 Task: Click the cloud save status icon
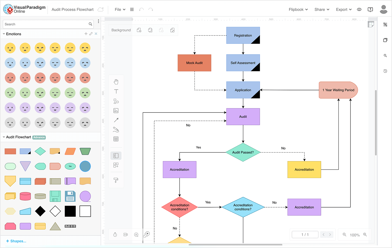pos(101,9)
